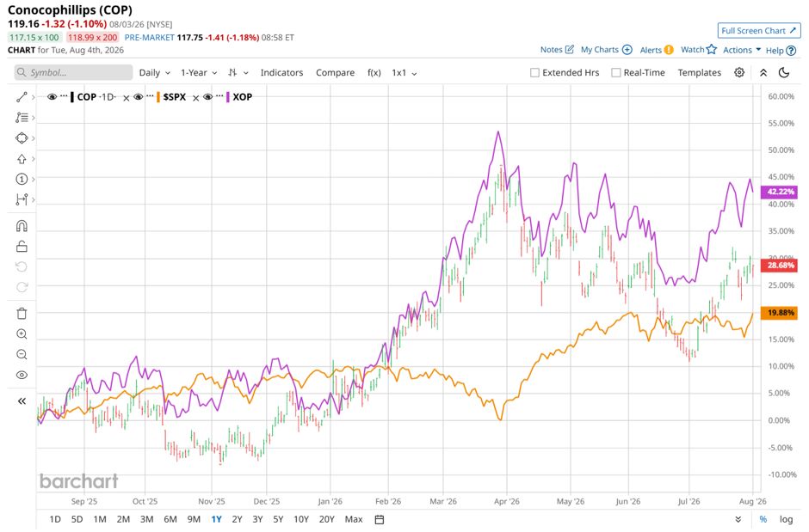Open the Compare menu
Viewport: 809px width, 532px height.
(336, 72)
